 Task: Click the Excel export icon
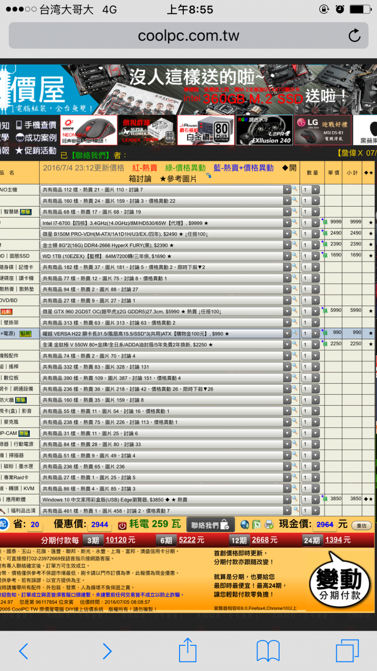point(257,525)
